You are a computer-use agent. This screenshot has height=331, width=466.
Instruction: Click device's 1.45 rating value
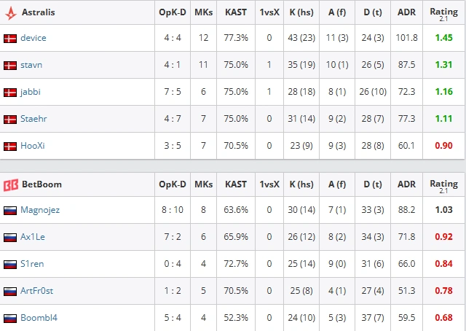[x=443, y=38]
